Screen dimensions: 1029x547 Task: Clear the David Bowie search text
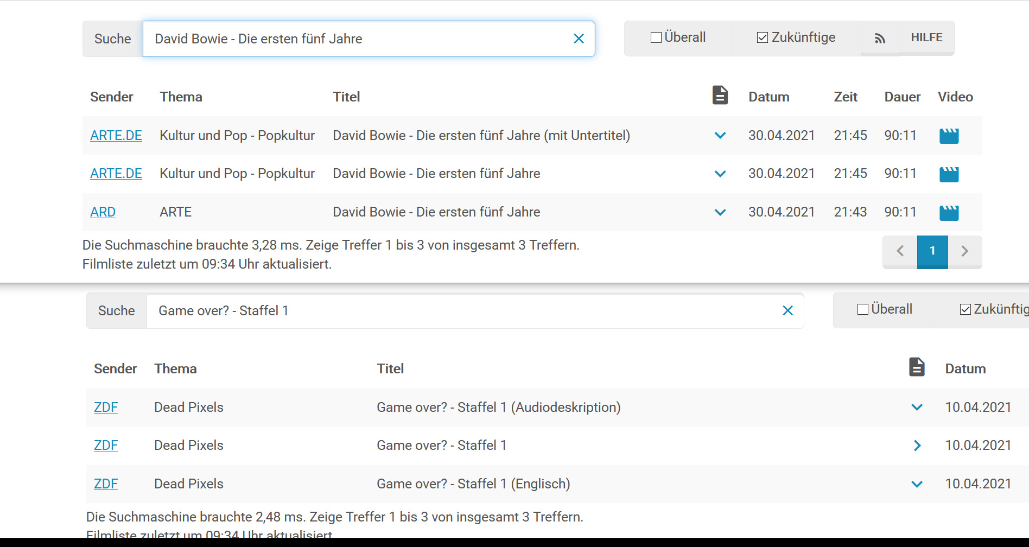[579, 39]
